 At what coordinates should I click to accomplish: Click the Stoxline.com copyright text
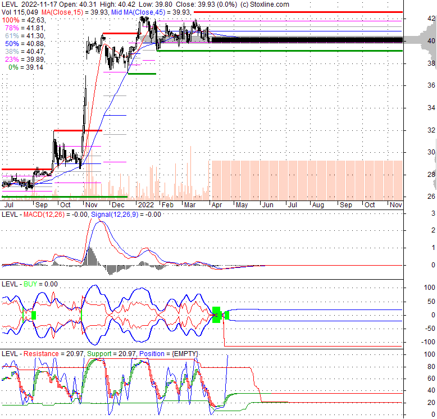pos(265,4)
